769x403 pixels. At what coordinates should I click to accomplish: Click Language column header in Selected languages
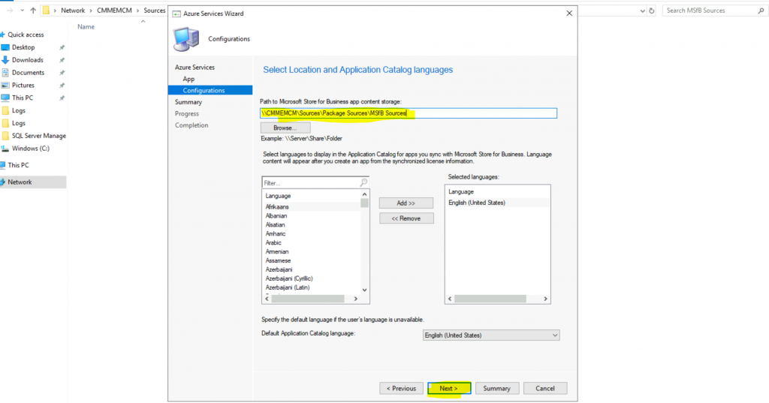(x=461, y=191)
